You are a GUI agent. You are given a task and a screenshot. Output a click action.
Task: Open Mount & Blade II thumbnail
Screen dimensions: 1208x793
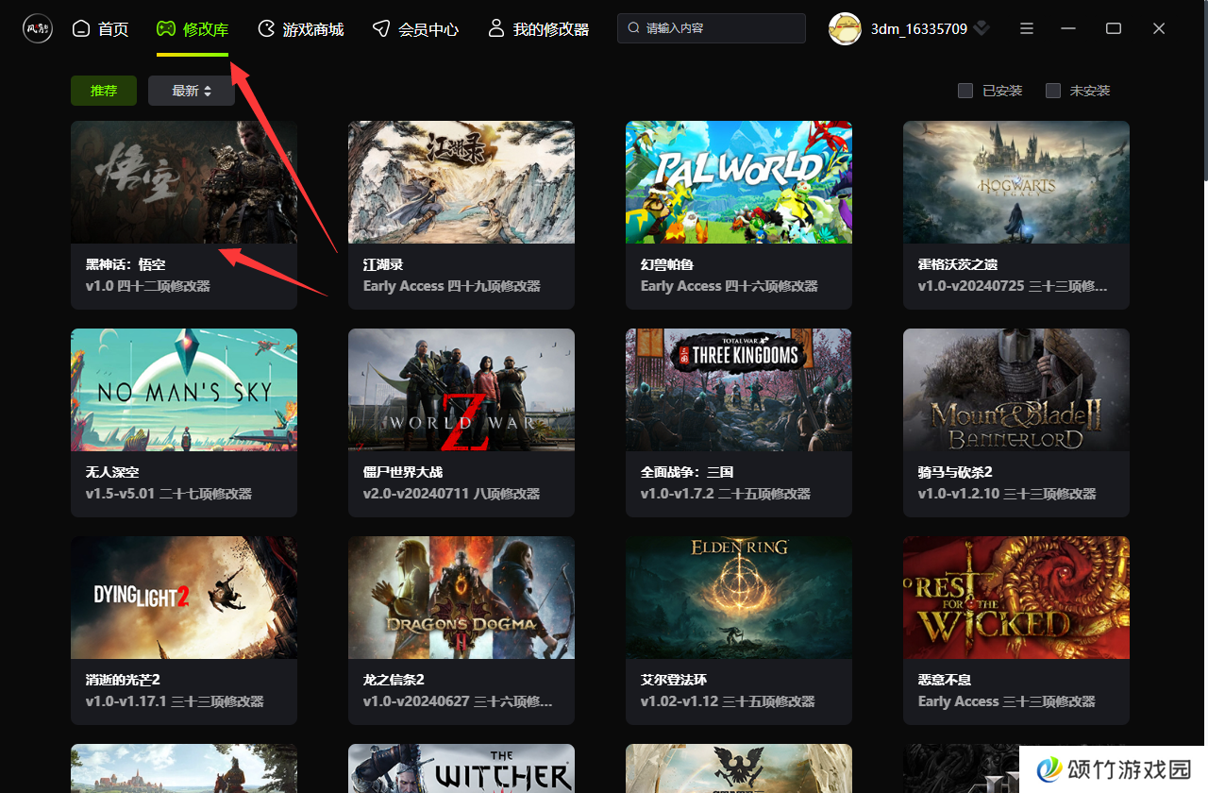(x=1016, y=390)
